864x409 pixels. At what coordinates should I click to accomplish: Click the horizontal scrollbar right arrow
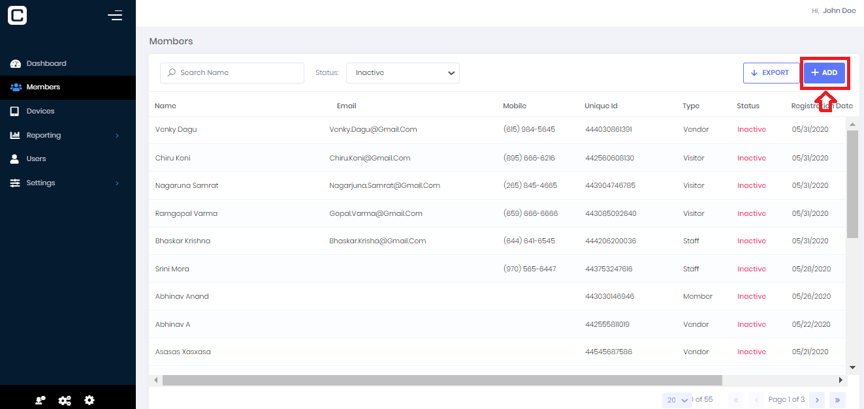point(840,380)
